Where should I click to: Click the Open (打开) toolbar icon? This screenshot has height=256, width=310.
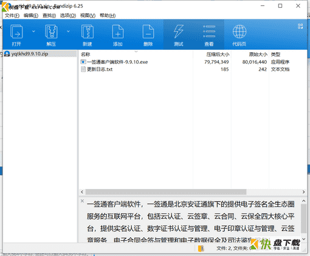tap(16, 35)
